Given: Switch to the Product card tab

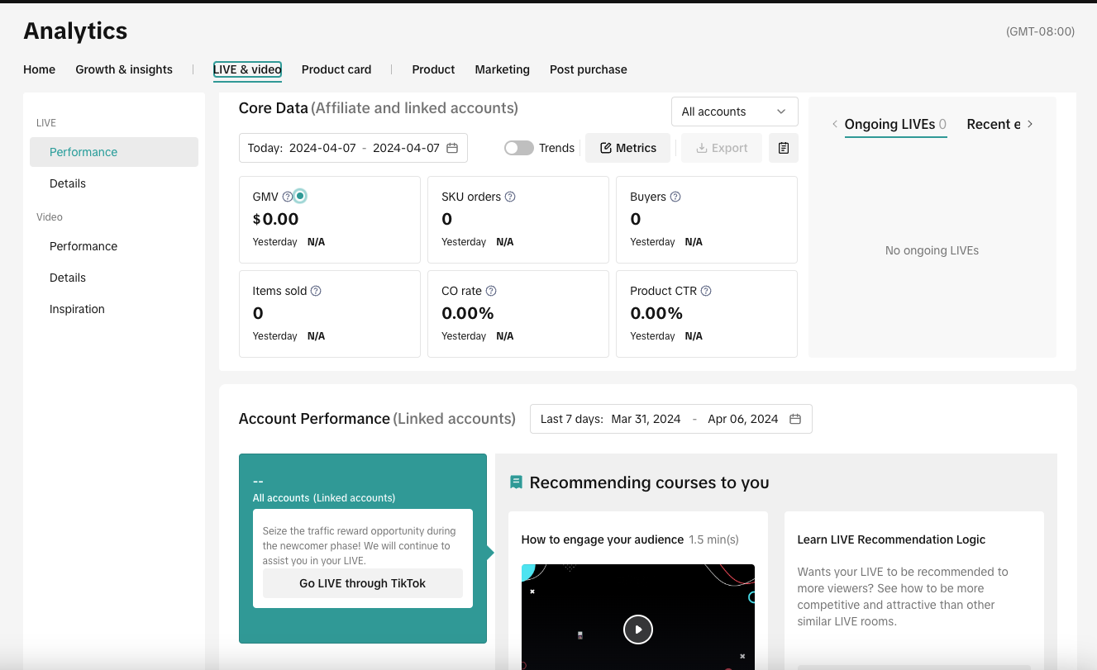Looking at the screenshot, I should point(336,69).
